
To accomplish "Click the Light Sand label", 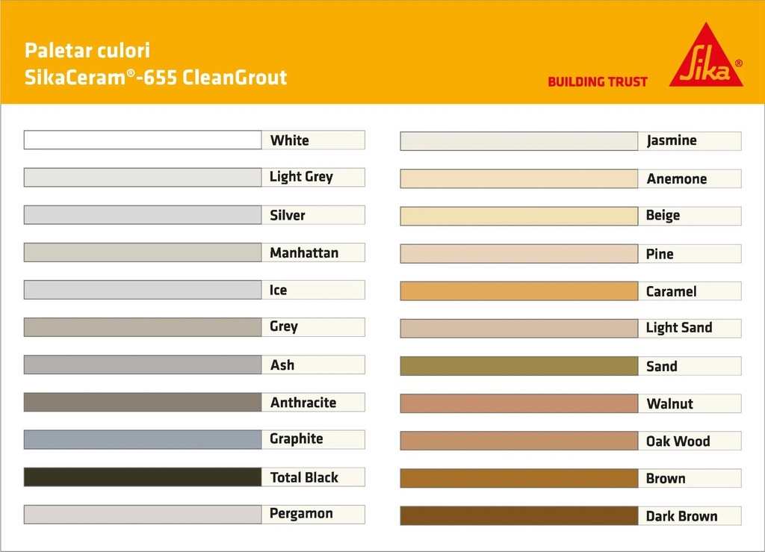I will [679, 328].
